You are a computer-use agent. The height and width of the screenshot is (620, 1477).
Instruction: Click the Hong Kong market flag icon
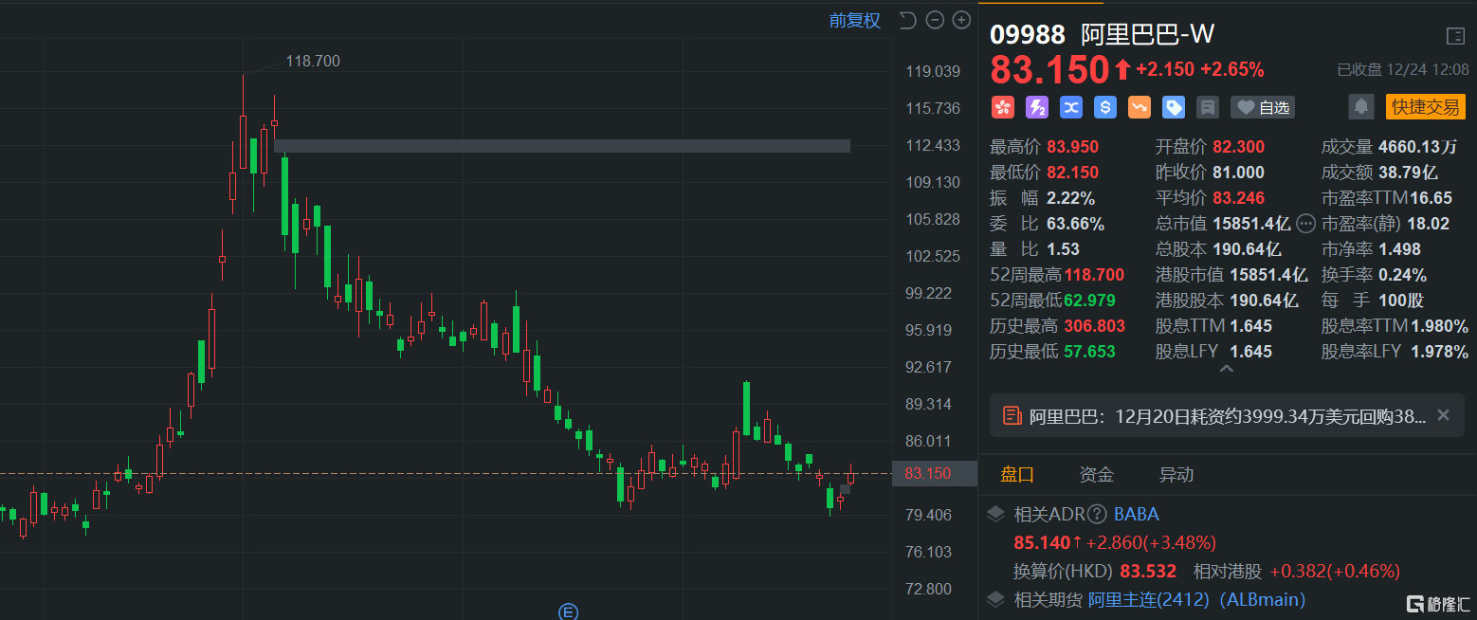pyautogui.click(x=1002, y=107)
